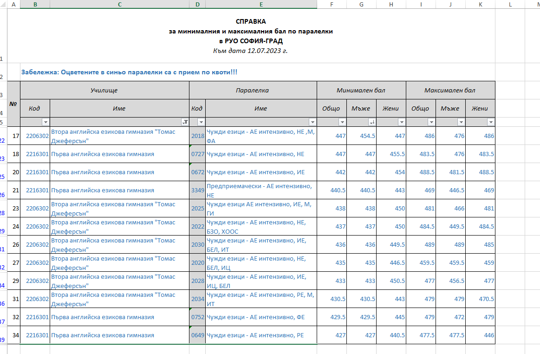The image size is (540, 354).
Task: Select the cell with parallel code 2018
Action: 197,136
